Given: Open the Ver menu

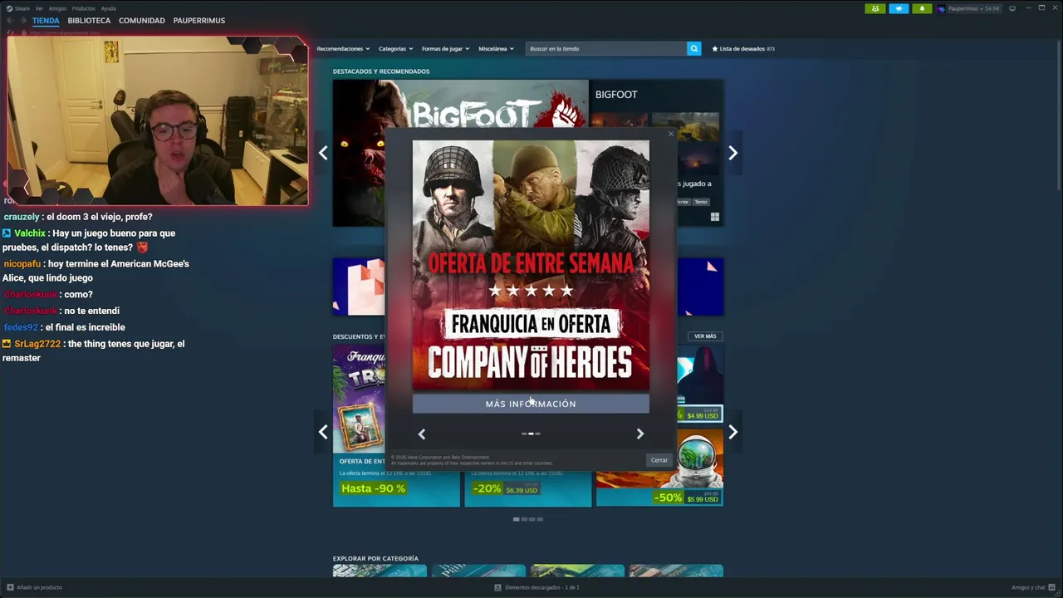Looking at the screenshot, I should point(39,8).
